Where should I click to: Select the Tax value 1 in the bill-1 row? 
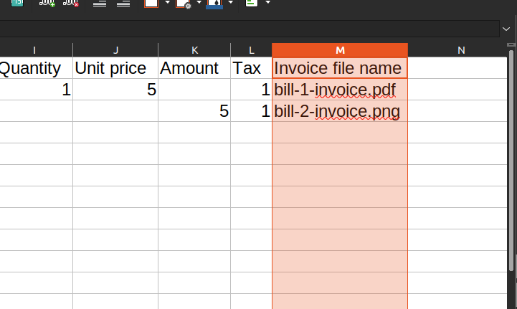[251, 90]
